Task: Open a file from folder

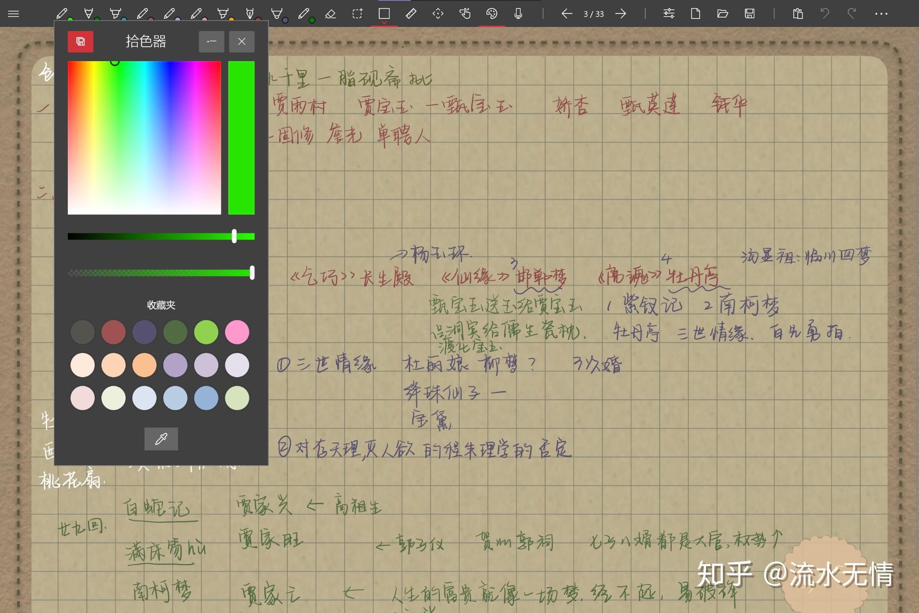Action: (x=722, y=13)
